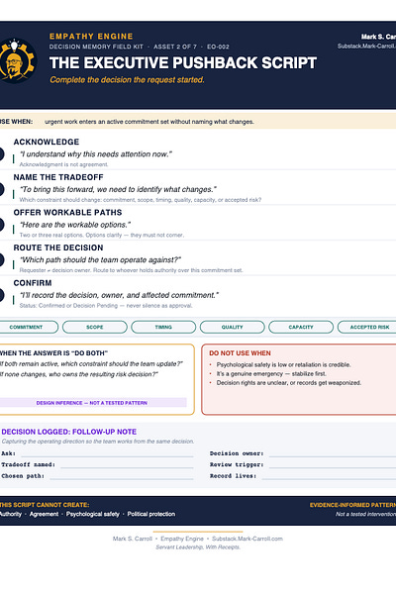This screenshot has width=396, height=594.
Task: Click the quote I understand why this needs attention now
Action: (x=95, y=154)
